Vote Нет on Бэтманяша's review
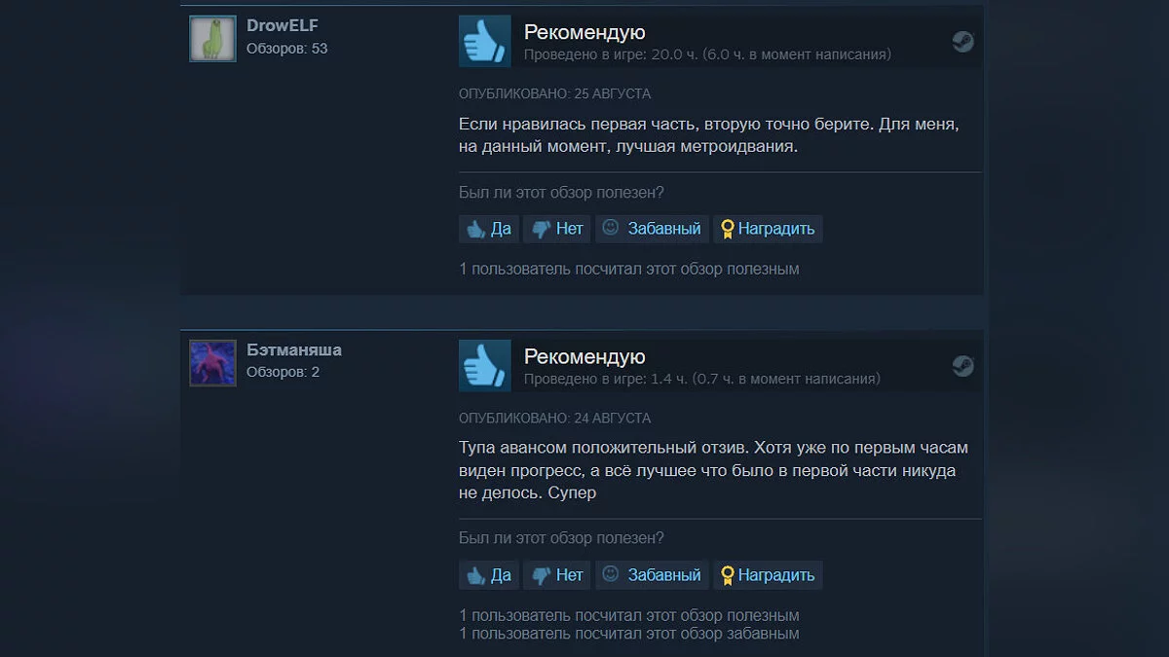Image resolution: width=1169 pixels, height=657 pixels. [557, 575]
